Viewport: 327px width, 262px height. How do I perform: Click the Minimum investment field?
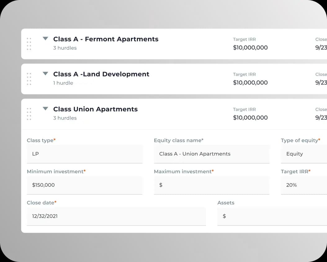click(85, 185)
